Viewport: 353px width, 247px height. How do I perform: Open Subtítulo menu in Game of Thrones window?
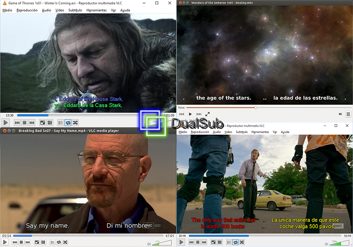(x=75, y=10)
